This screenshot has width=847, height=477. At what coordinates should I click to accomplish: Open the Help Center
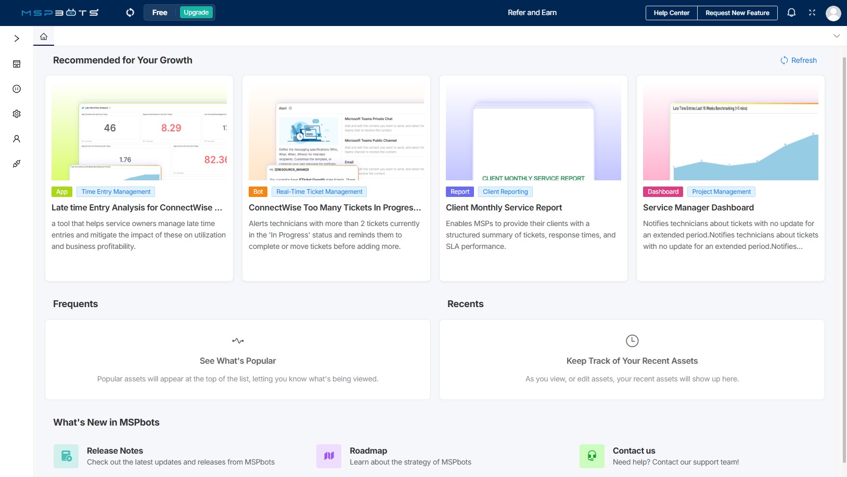(671, 13)
